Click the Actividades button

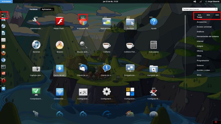pos(6,1)
